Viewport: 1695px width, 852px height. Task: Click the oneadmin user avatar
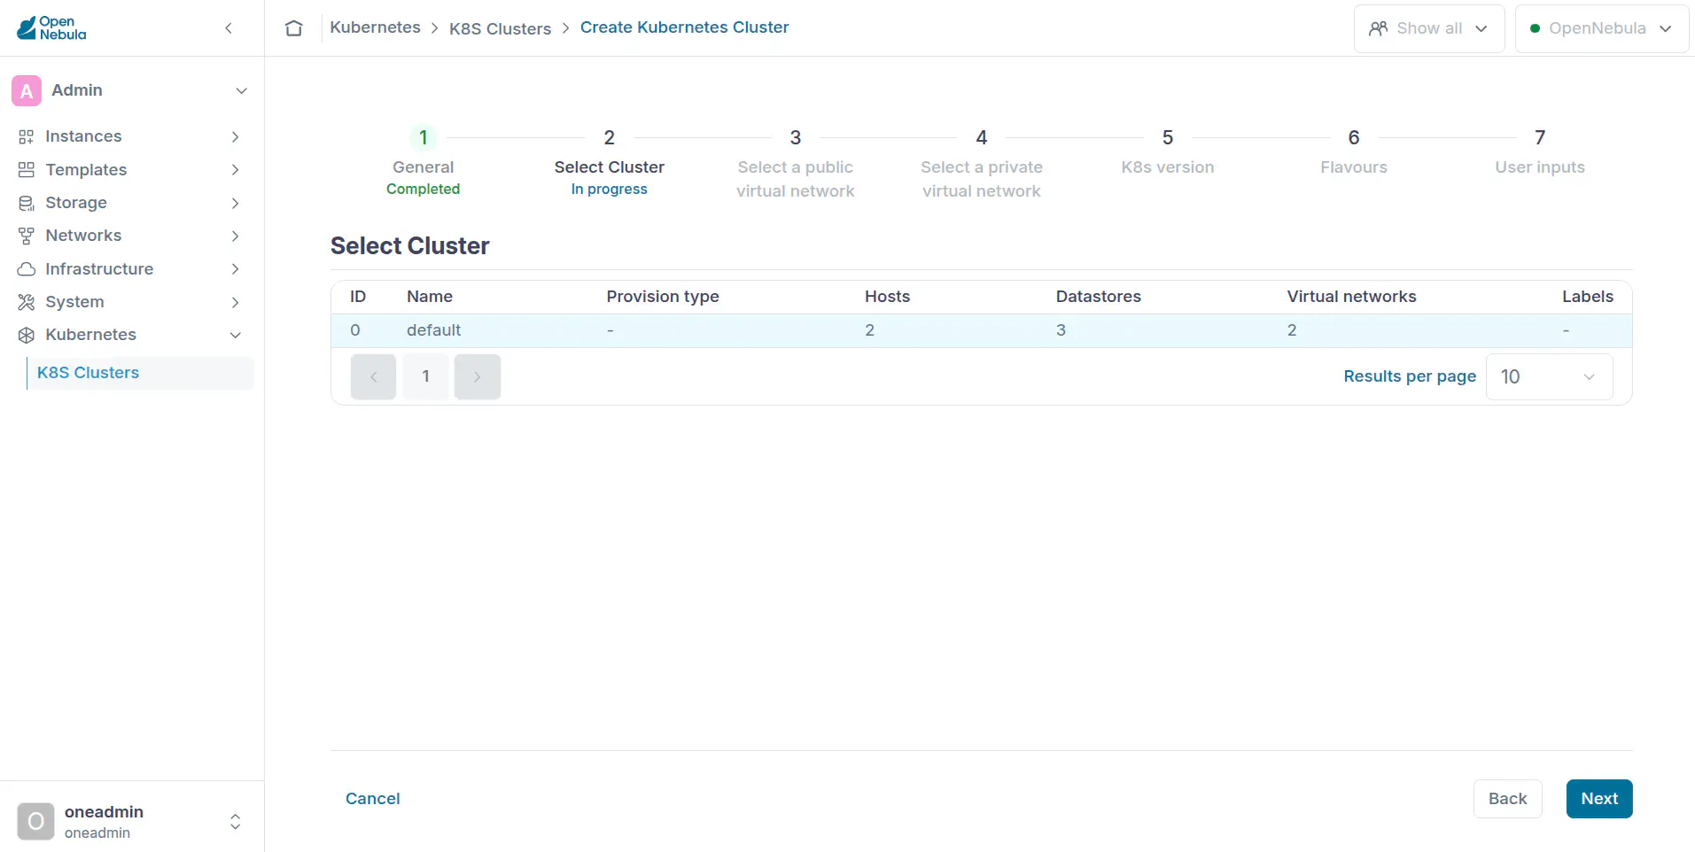pyautogui.click(x=35, y=822)
